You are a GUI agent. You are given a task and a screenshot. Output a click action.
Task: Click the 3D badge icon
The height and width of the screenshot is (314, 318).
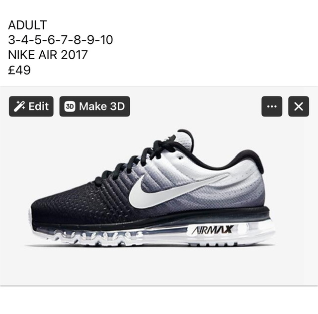(x=70, y=106)
